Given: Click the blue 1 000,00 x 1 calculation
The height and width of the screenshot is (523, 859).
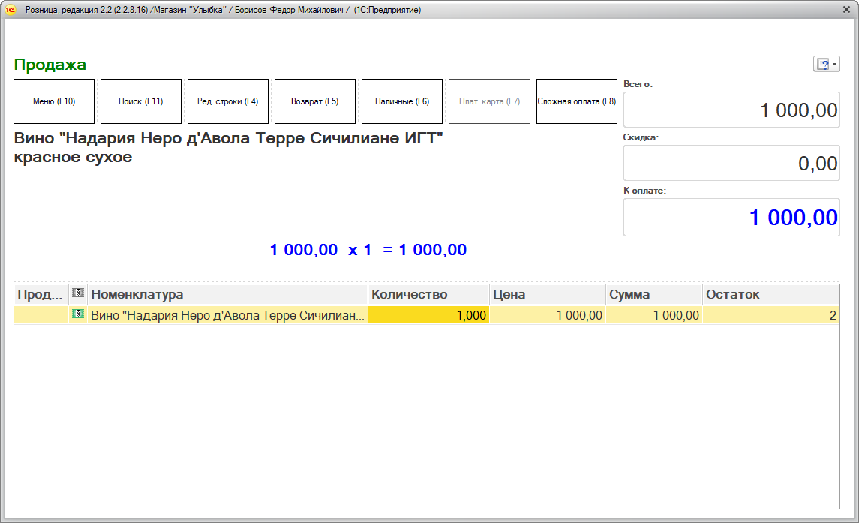Looking at the screenshot, I should pyautogui.click(x=368, y=250).
